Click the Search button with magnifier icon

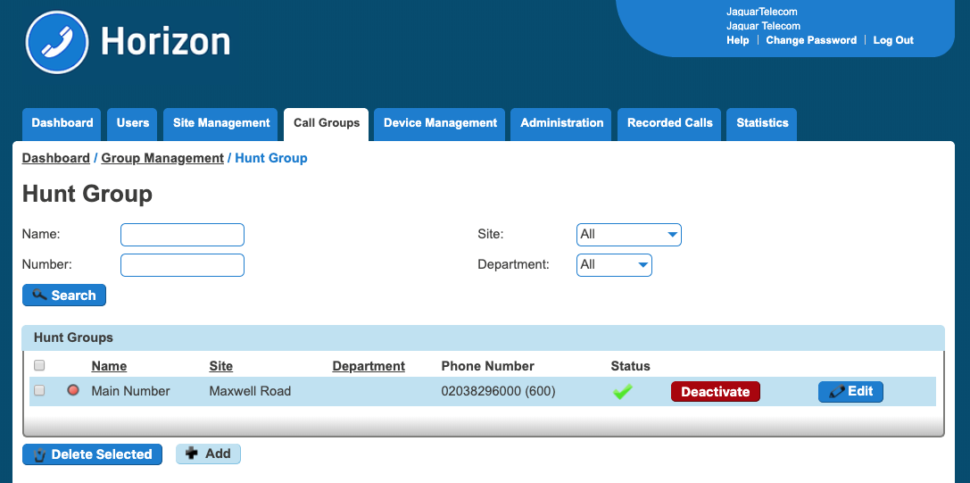coord(64,295)
